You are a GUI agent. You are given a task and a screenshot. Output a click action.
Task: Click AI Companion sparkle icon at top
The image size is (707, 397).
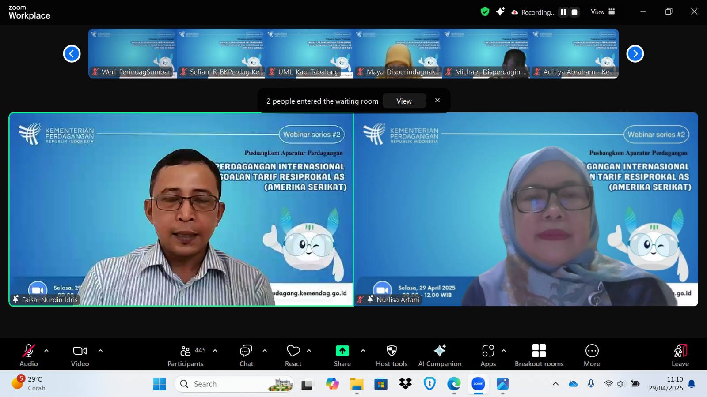click(x=500, y=12)
